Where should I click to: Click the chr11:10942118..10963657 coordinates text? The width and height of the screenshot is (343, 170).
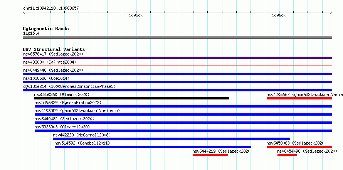[51, 8]
